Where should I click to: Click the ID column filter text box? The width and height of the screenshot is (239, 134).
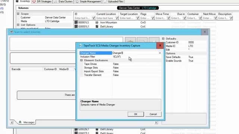tap(83, 18)
